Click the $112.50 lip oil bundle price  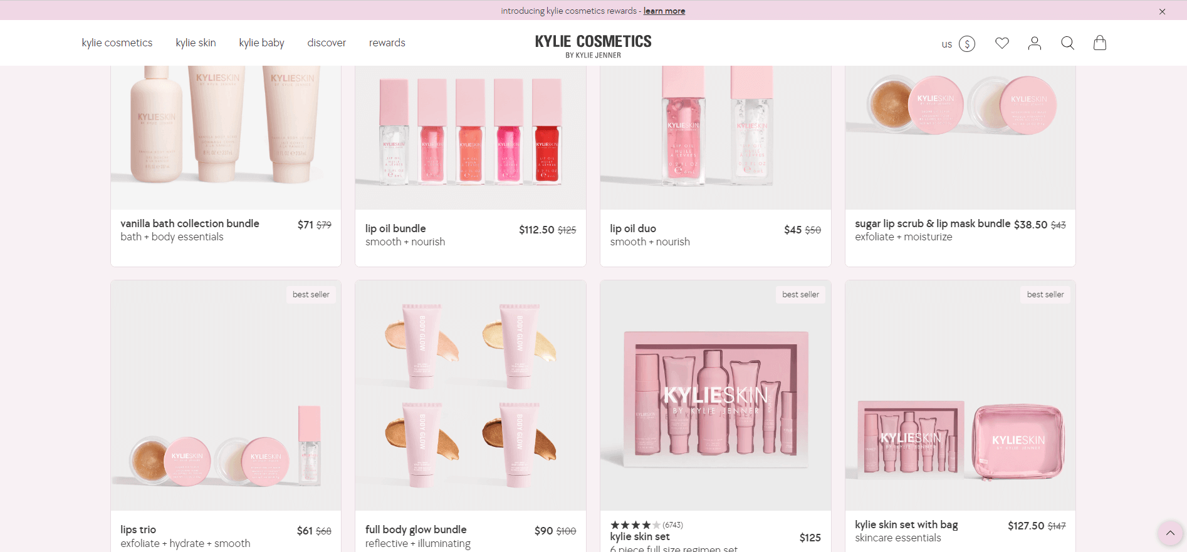point(536,230)
